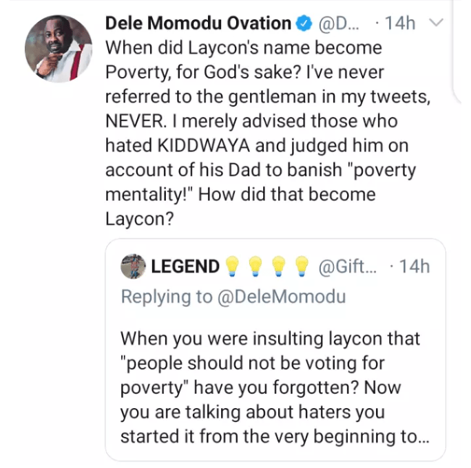This screenshot has width=471, height=468.
Task: Expand the tweet options chevron
Action: tap(435, 23)
